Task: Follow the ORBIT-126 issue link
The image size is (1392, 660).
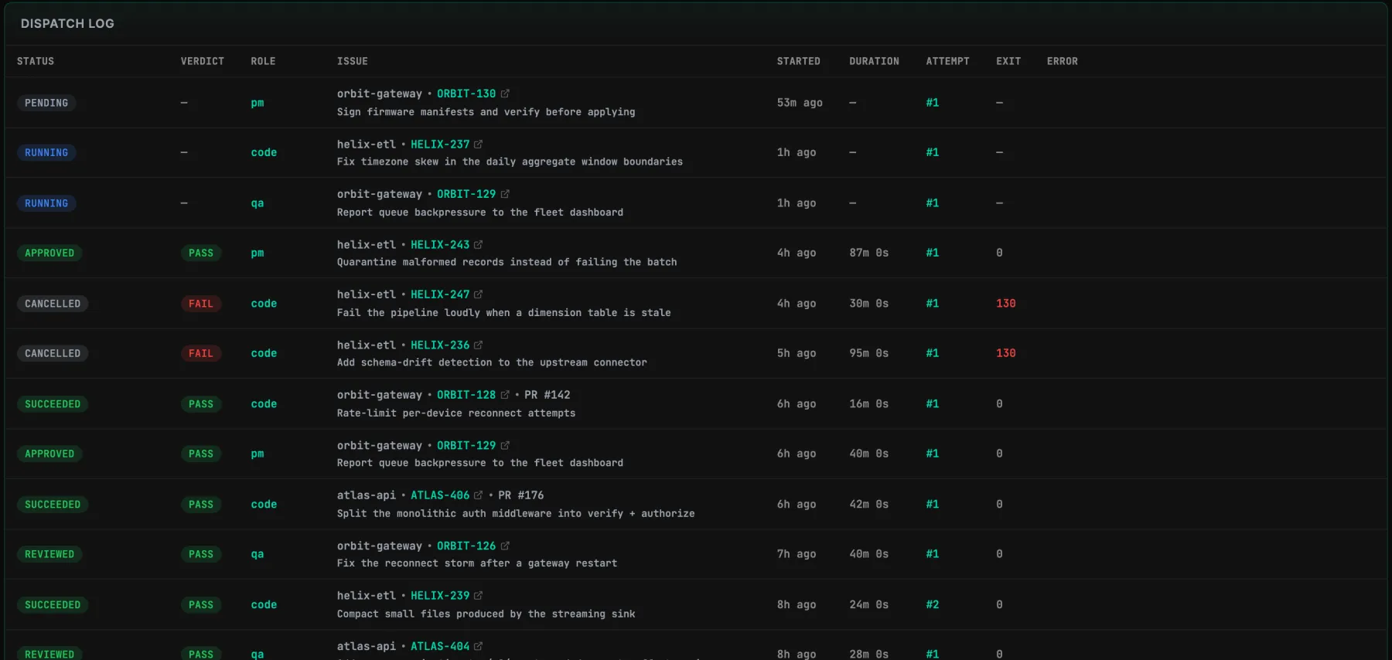Action: click(x=466, y=546)
